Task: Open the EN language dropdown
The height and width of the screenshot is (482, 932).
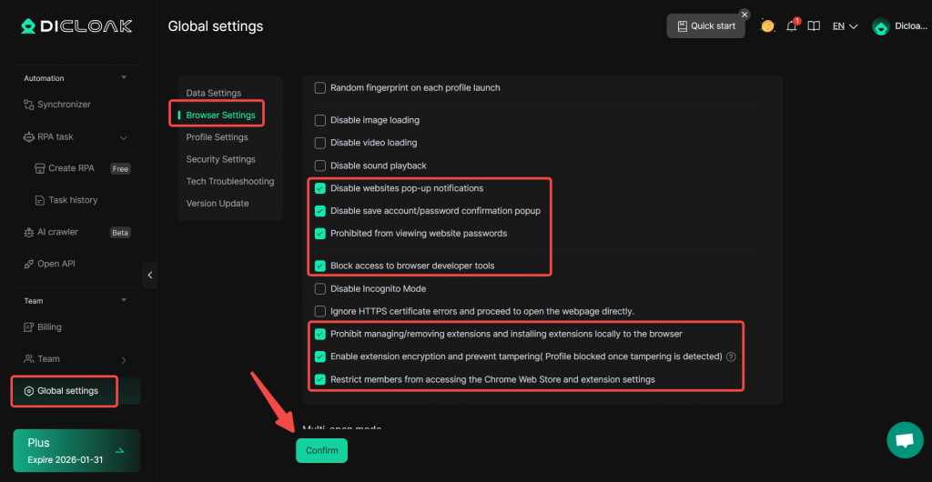Action: tap(845, 26)
